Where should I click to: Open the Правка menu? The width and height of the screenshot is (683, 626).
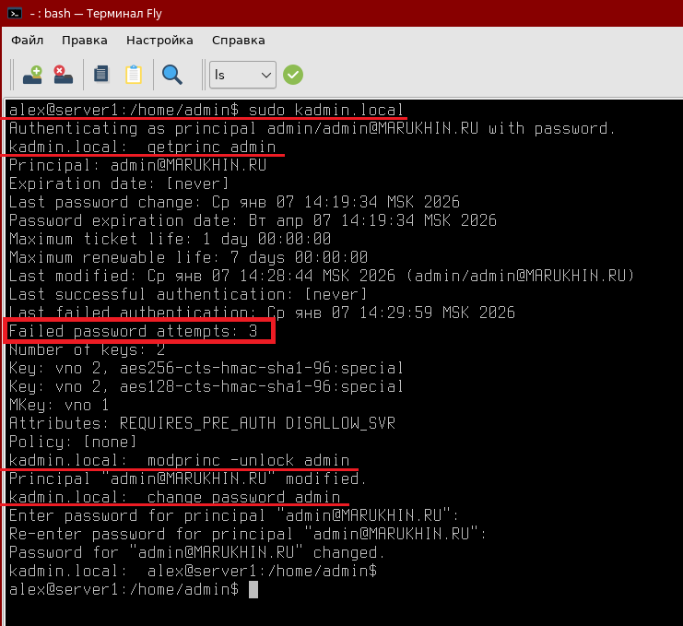pos(84,41)
